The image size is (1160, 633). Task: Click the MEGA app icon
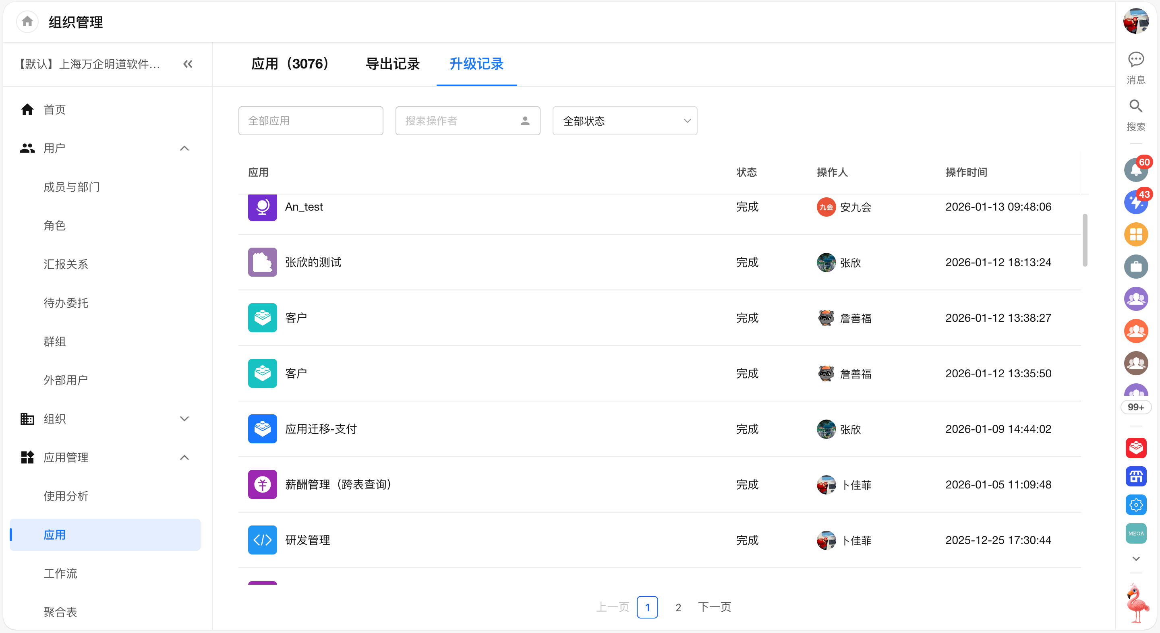(x=1135, y=533)
